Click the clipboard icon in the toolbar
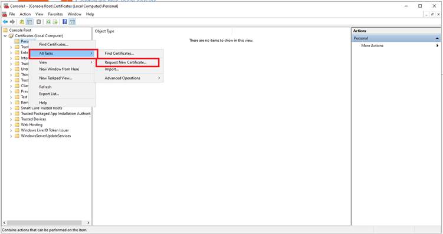The height and width of the screenshot is (234, 443). 39,22
